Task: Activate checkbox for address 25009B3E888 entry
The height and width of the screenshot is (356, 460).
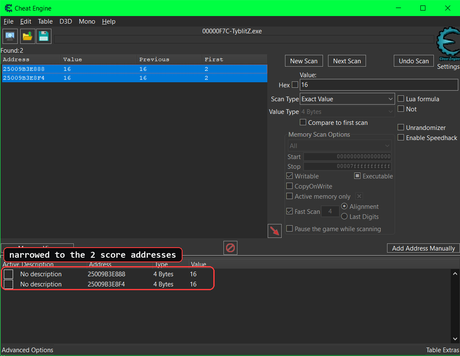Action: [8, 274]
